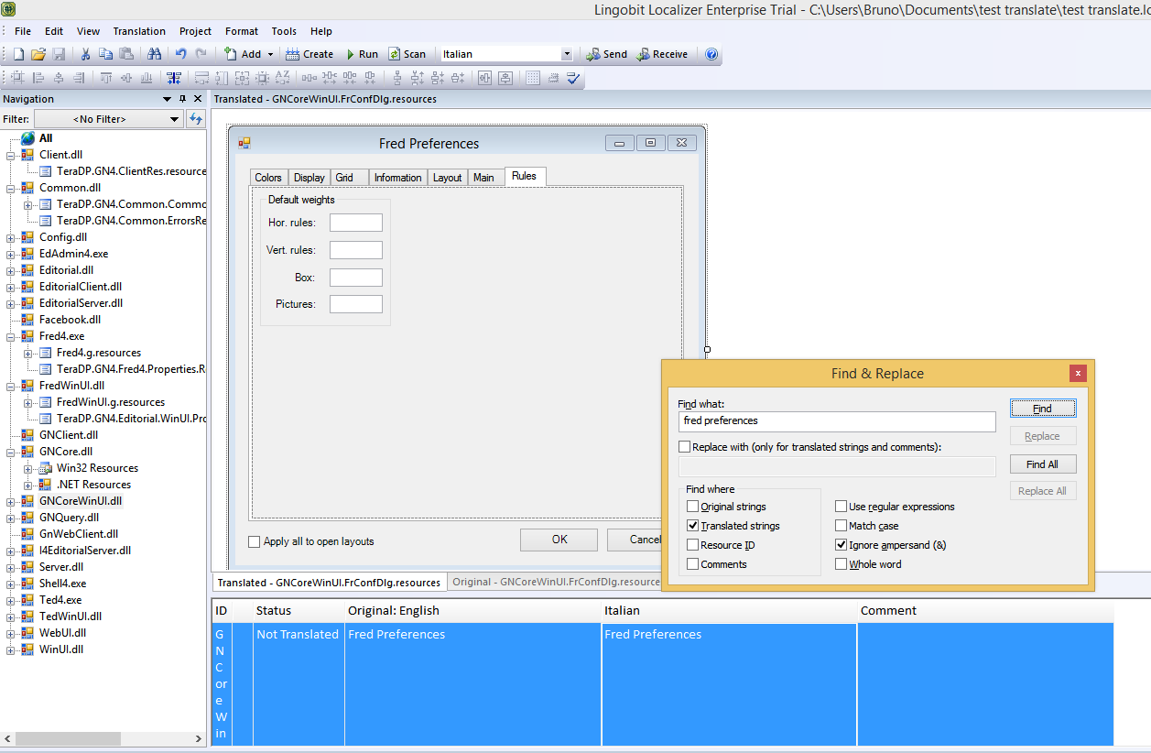Click the Redo arrow icon

(201, 54)
